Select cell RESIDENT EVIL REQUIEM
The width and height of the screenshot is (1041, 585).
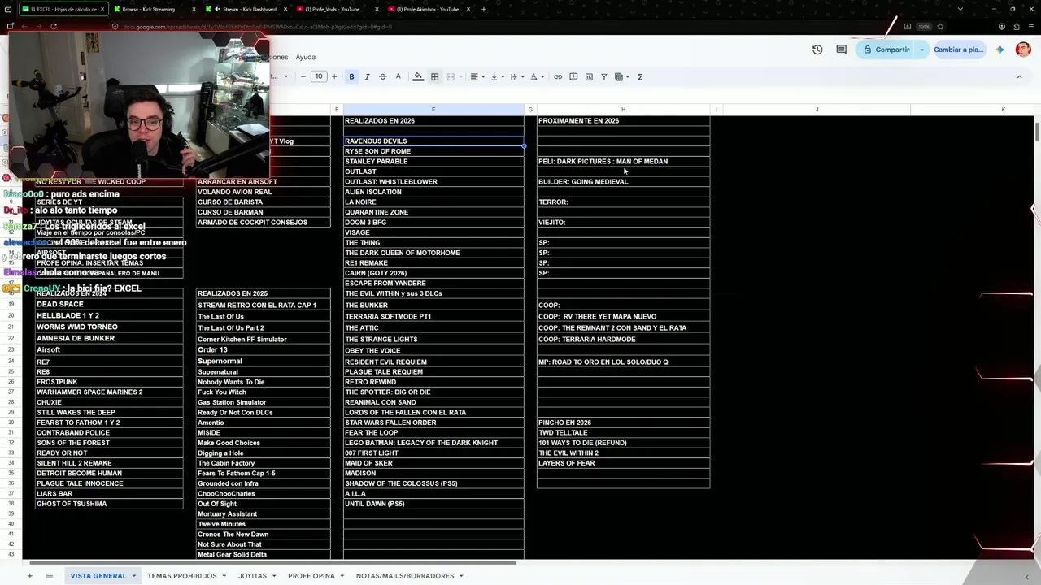coord(433,362)
